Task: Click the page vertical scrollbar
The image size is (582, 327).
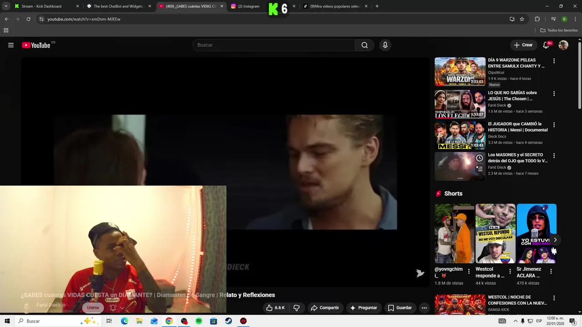Action: click(x=579, y=75)
